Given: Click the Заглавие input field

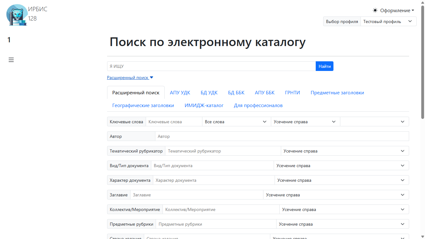Looking at the screenshot, I should tap(197, 195).
